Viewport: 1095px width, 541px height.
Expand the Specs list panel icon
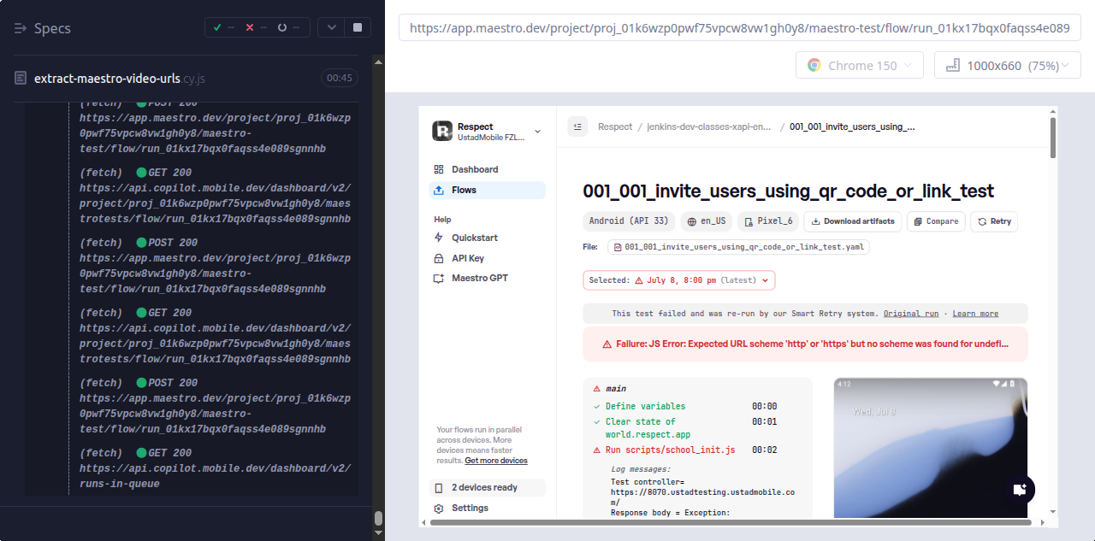point(21,28)
